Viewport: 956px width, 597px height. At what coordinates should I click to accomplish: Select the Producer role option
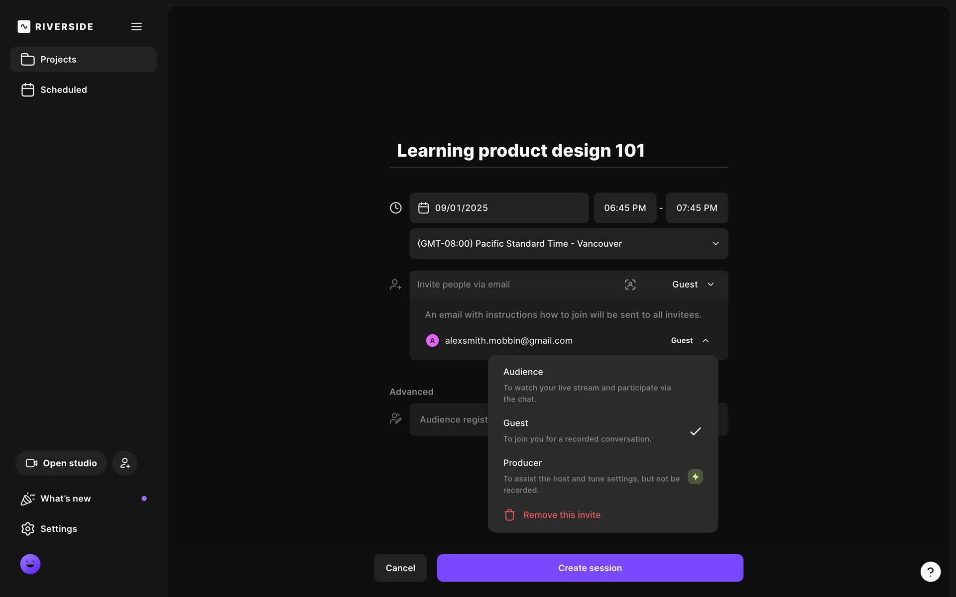588,476
